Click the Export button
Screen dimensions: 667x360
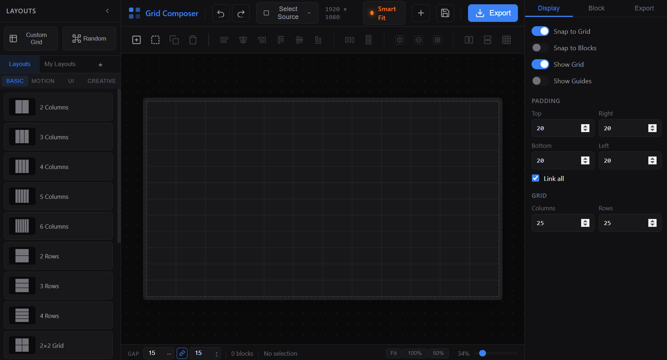(x=492, y=13)
